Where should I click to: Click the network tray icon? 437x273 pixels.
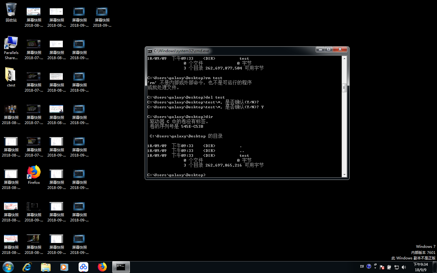(x=396, y=267)
